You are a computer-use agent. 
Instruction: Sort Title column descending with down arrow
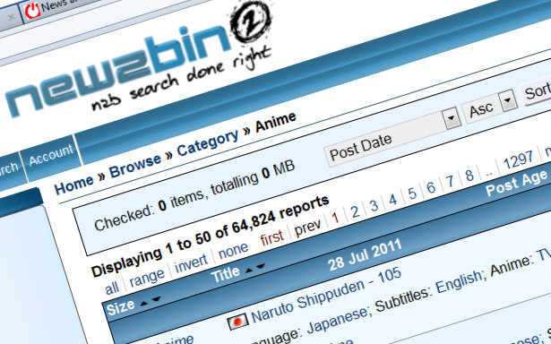point(261,266)
